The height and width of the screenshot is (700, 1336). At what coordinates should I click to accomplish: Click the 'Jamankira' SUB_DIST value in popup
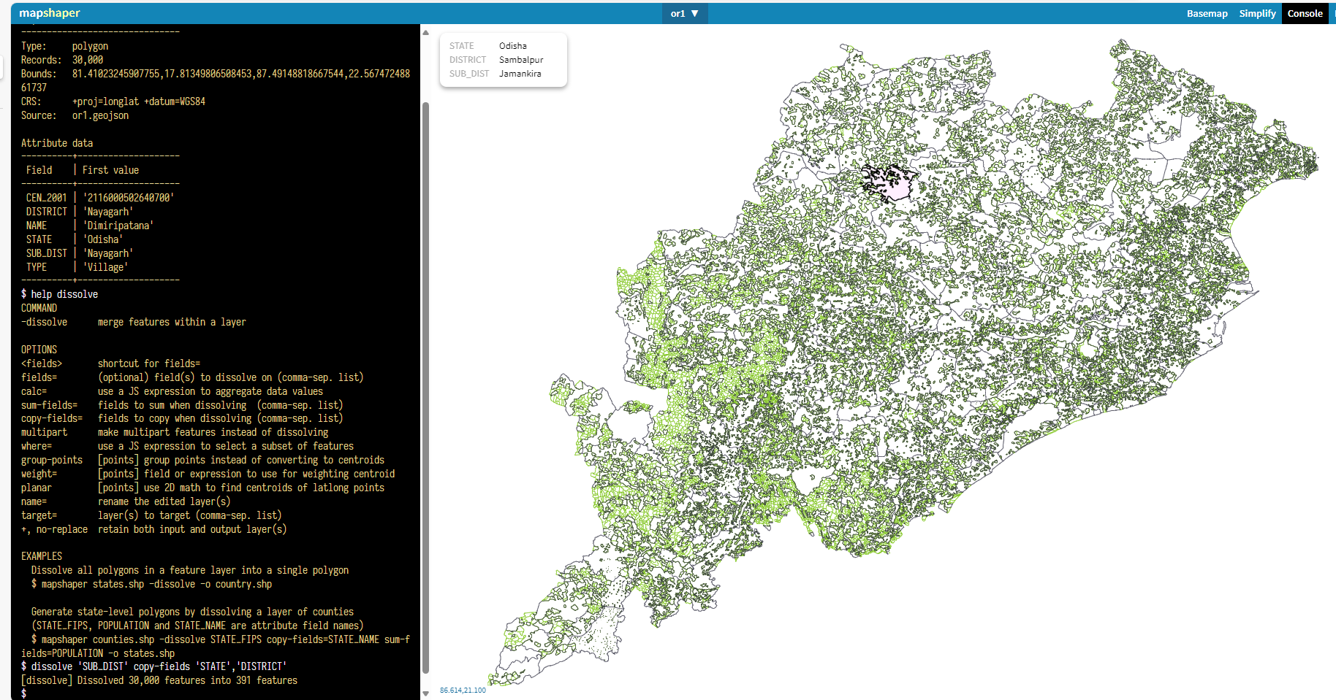[x=520, y=74]
